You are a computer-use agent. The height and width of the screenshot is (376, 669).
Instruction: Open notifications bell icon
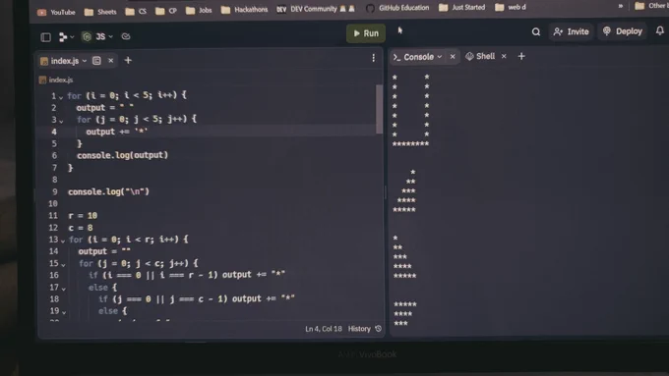coord(659,30)
